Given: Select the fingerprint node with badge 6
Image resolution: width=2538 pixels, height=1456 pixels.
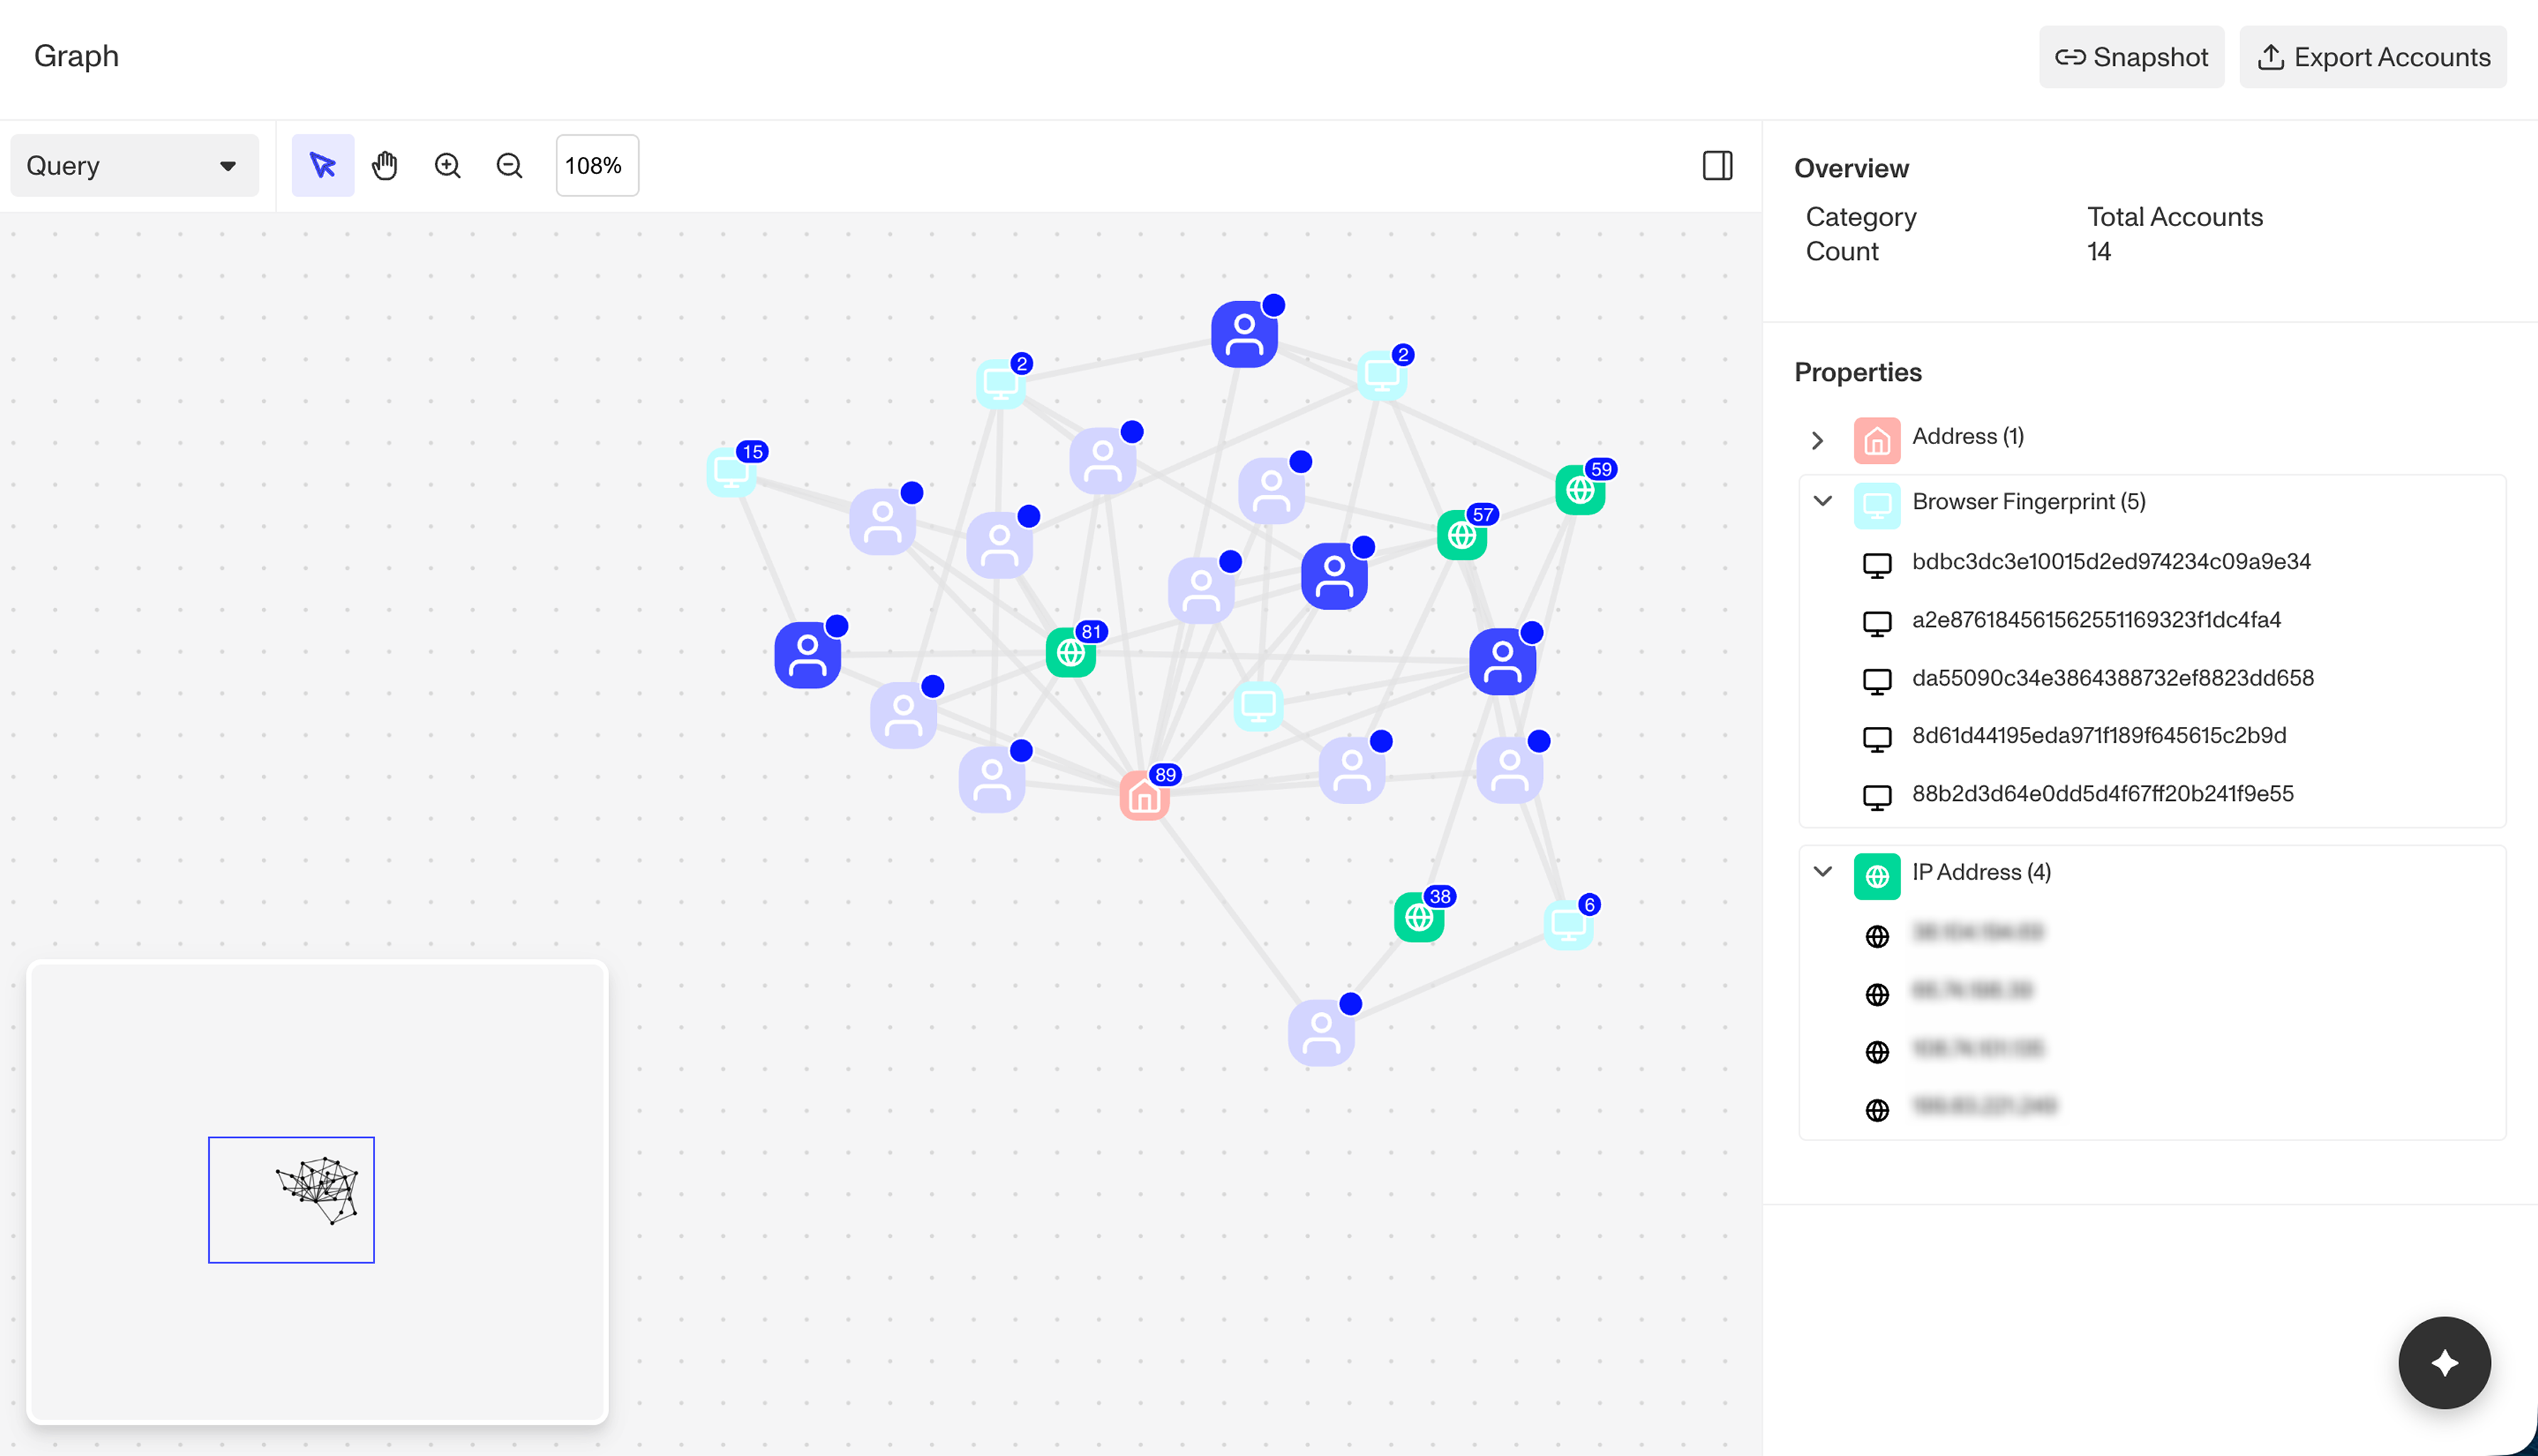Looking at the screenshot, I should coord(1569,925).
